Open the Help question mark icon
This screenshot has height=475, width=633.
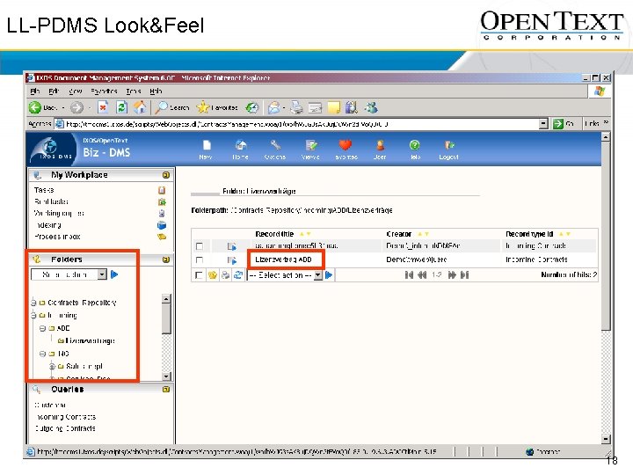point(415,145)
